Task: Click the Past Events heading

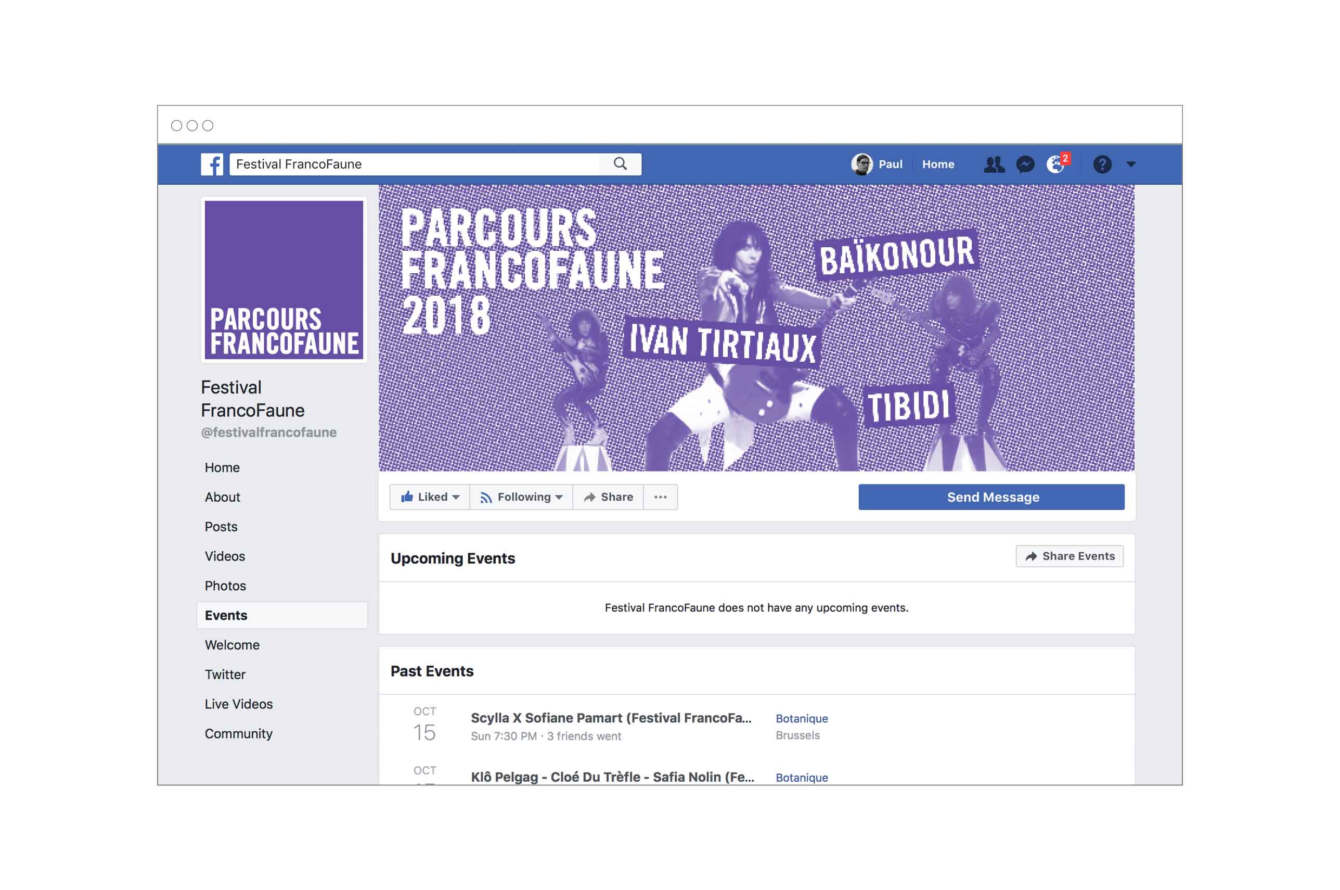Action: tap(432, 671)
